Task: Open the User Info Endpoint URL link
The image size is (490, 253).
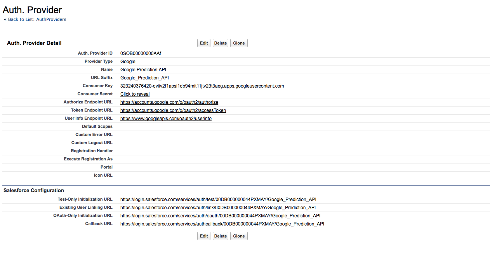Action: pyautogui.click(x=166, y=119)
